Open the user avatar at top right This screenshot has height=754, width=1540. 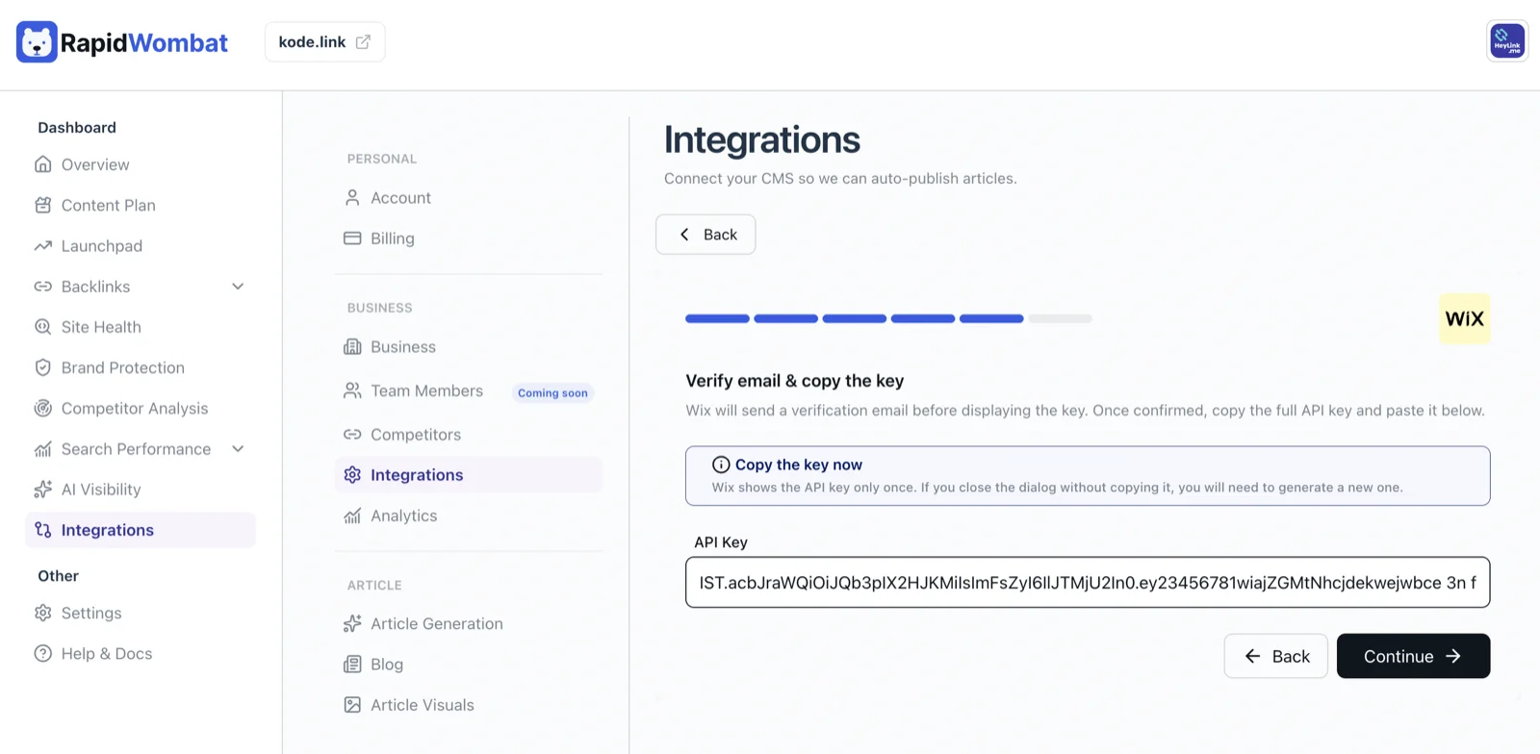1507,41
